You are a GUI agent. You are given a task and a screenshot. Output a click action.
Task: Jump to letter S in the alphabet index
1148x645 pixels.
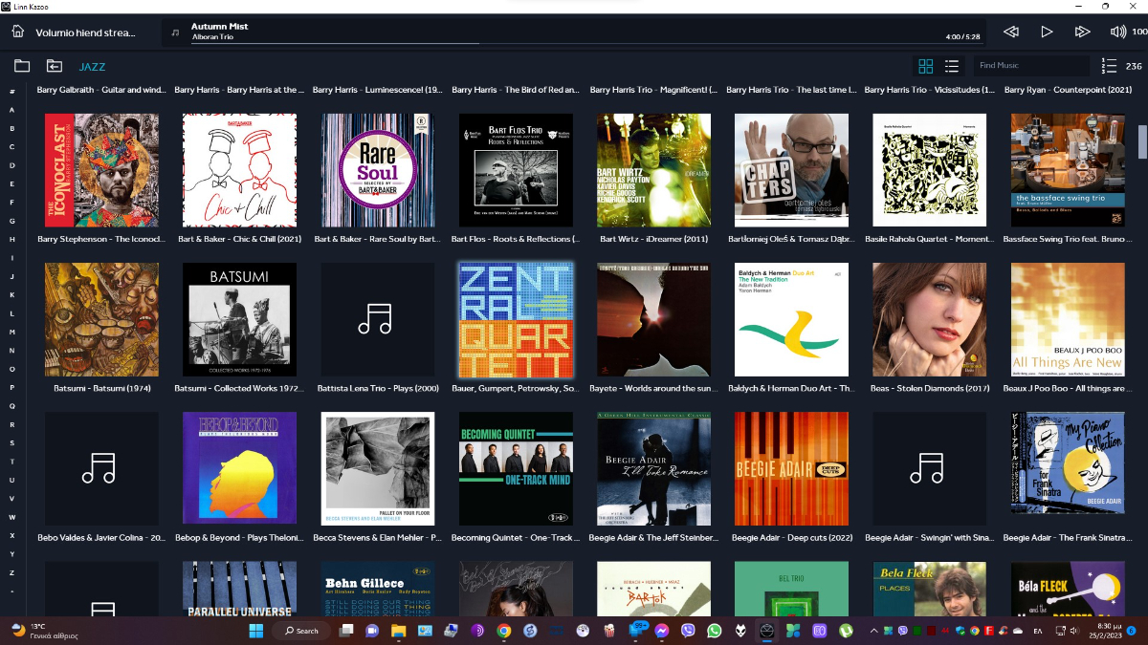12,443
